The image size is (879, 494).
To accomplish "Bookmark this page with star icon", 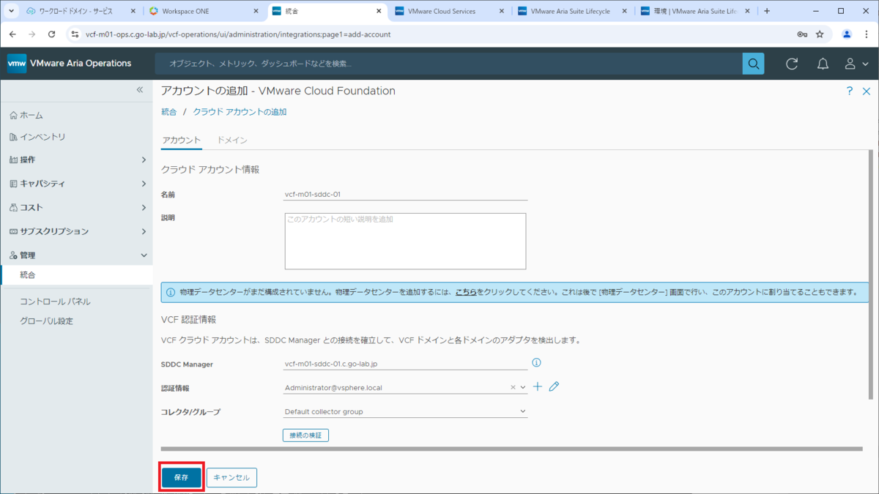I will (820, 34).
